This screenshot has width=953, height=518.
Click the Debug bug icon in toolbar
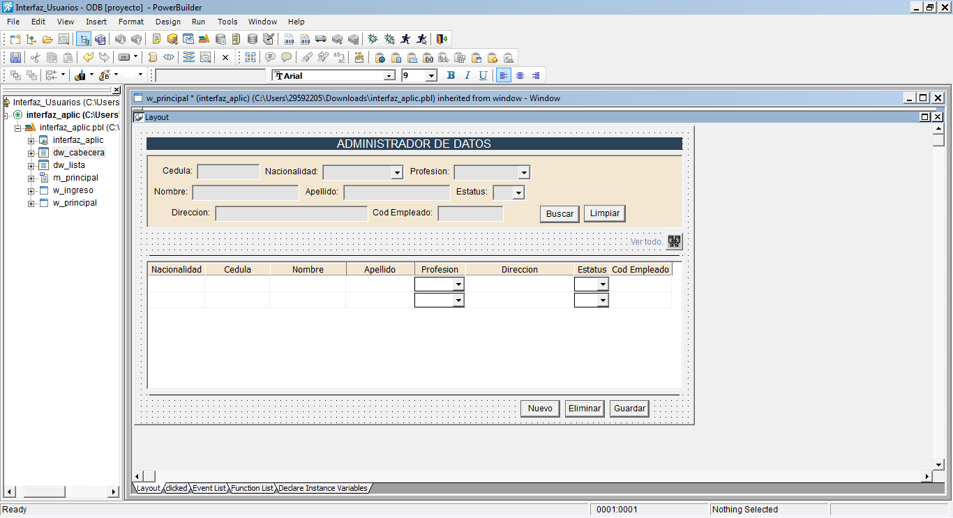pyautogui.click(x=373, y=39)
